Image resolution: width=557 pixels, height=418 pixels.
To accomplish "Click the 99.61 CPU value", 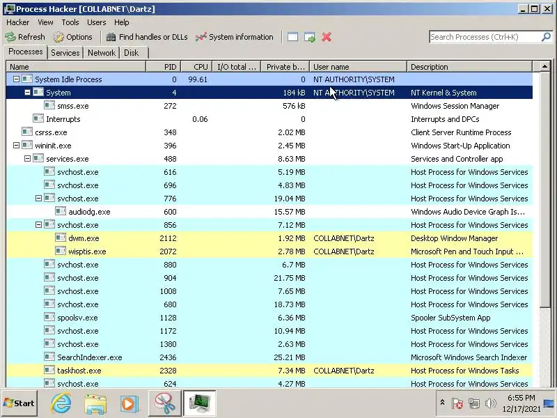I will (198, 79).
